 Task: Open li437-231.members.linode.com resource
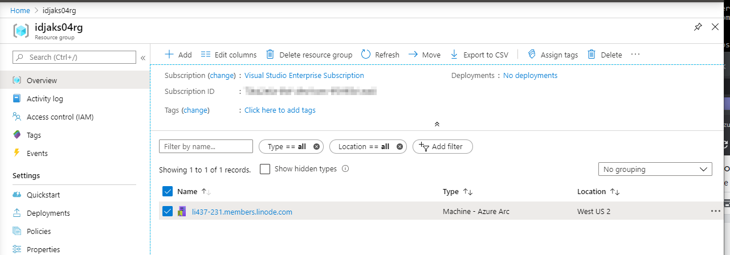242,212
